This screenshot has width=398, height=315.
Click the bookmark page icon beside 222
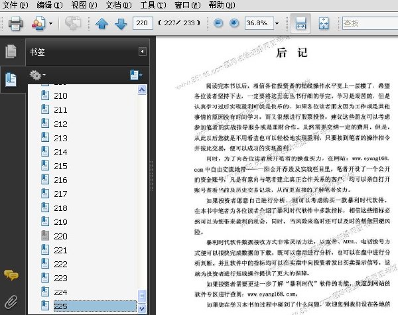tap(45, 263)
